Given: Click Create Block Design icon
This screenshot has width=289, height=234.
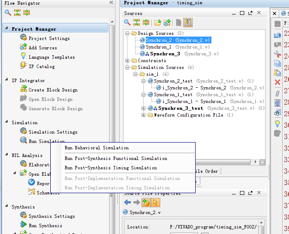Looking at the screenshot, I should [x=23, y=89].
